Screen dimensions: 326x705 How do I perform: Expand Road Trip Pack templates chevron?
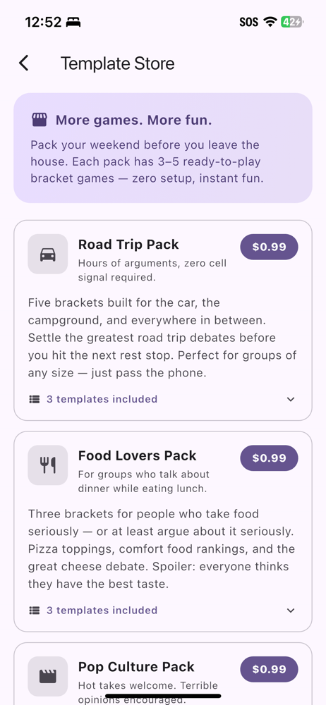point(291,399)
